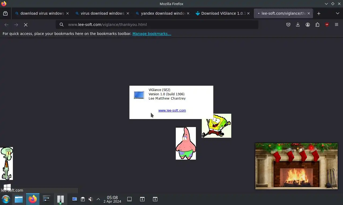Click the first exclamation notification icon
The width and height of the screenshot is (343, 205).
142,199
